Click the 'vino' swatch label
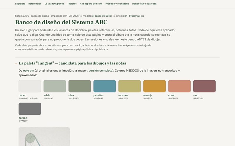The height and width of the screenshot is (146, 235). point(196,95)
